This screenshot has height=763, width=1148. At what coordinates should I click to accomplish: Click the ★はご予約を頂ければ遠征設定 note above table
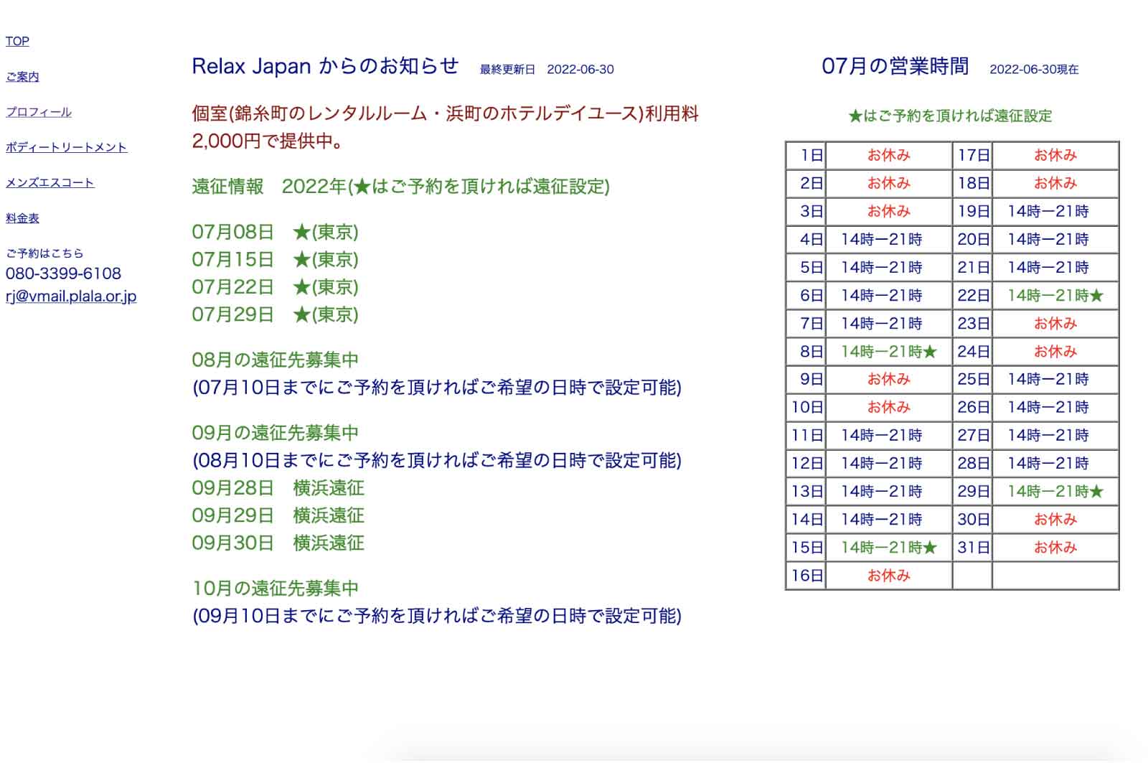tap(950, 116)
